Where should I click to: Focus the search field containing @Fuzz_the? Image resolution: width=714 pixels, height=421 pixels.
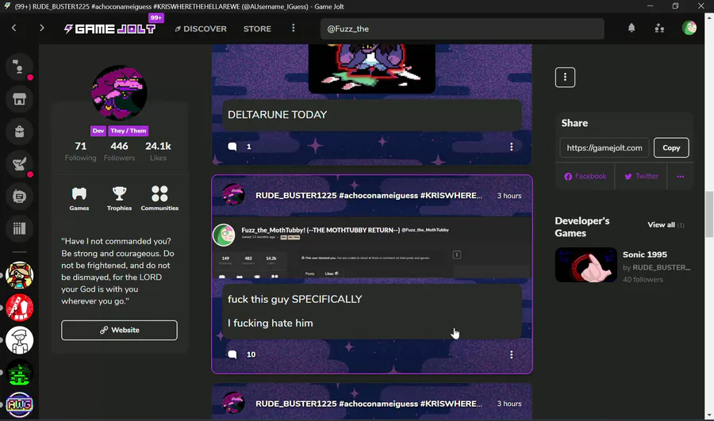463,29
